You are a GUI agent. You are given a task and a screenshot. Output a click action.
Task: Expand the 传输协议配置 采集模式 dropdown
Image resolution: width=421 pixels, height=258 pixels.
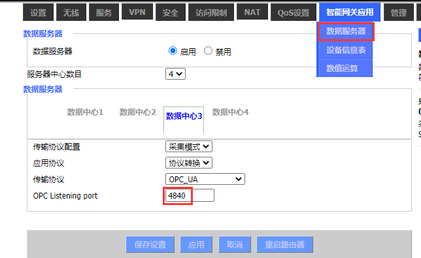[x=189, y=146]
